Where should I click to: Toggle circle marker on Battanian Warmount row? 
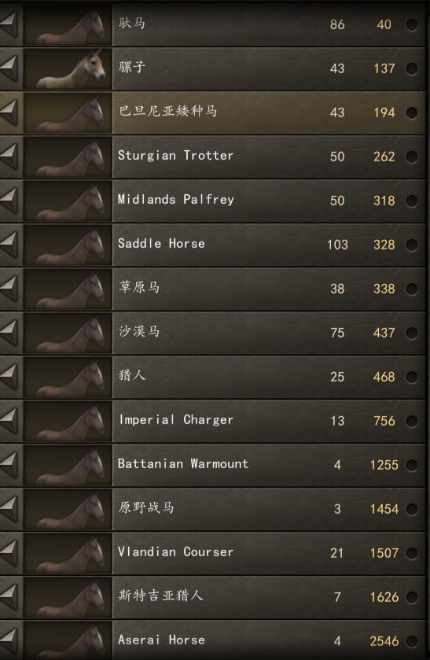point(412,465)
